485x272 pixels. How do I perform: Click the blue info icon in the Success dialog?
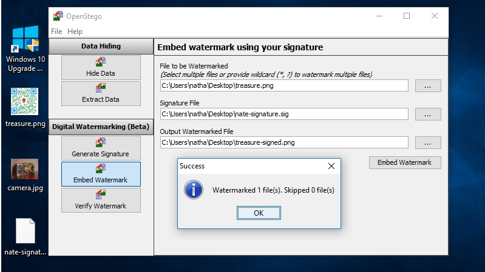(x=194, y=190)
